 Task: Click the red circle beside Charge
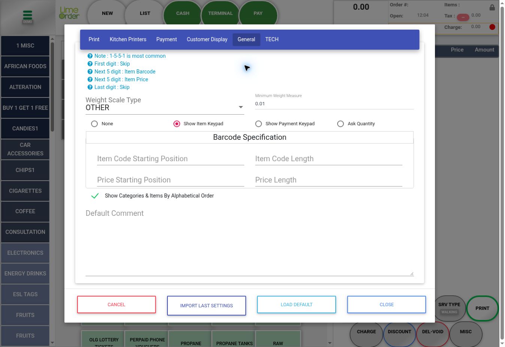(492, 27)
